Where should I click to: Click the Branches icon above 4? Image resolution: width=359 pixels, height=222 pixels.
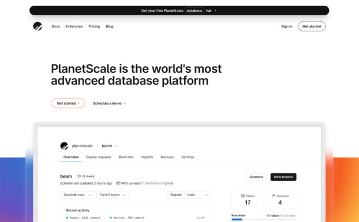point(273,196)
